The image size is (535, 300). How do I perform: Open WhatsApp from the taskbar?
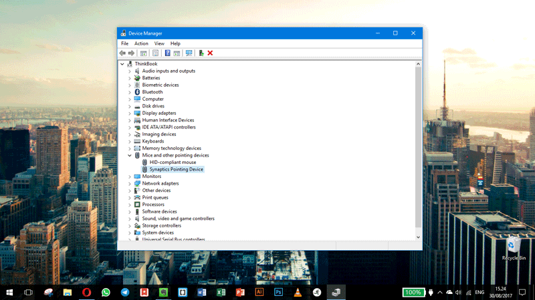(x=106, y=292)
